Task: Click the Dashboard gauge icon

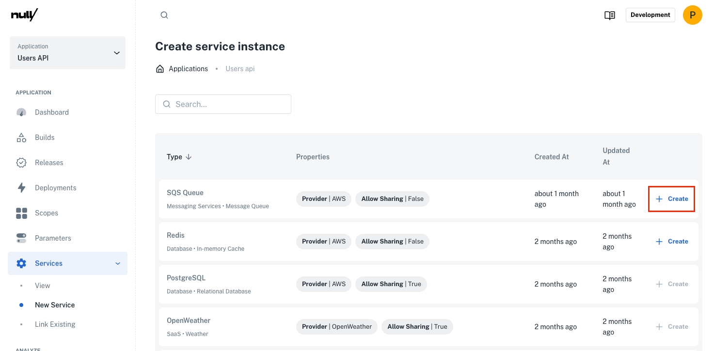Action: coord(21,112)
